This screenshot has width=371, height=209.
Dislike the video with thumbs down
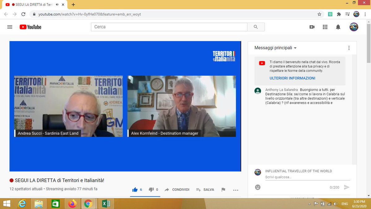pyautogui.click(x=151, y=189)
